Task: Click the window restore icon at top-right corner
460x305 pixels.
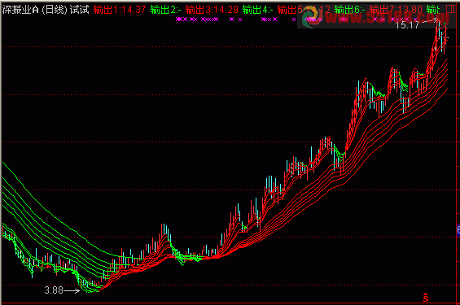Action: 450,9
